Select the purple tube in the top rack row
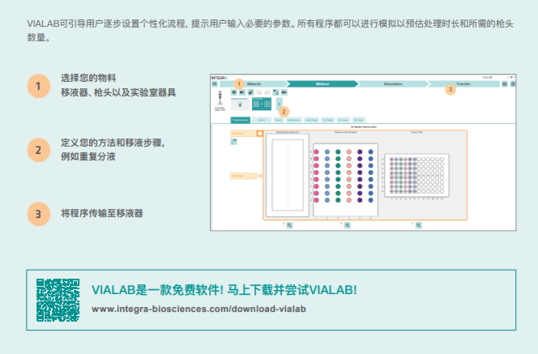The image size is (538, 354). 360,151
